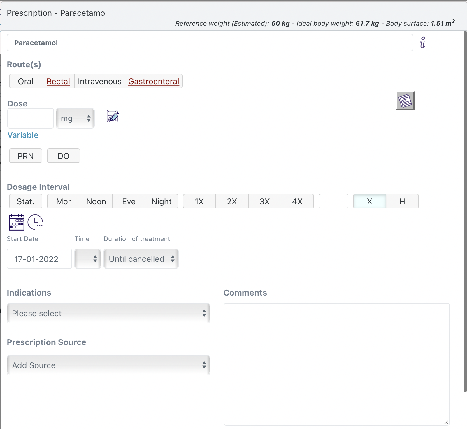Open the prescription documents icon
This screenshot has height=429, width=467.
coord(405,101)
